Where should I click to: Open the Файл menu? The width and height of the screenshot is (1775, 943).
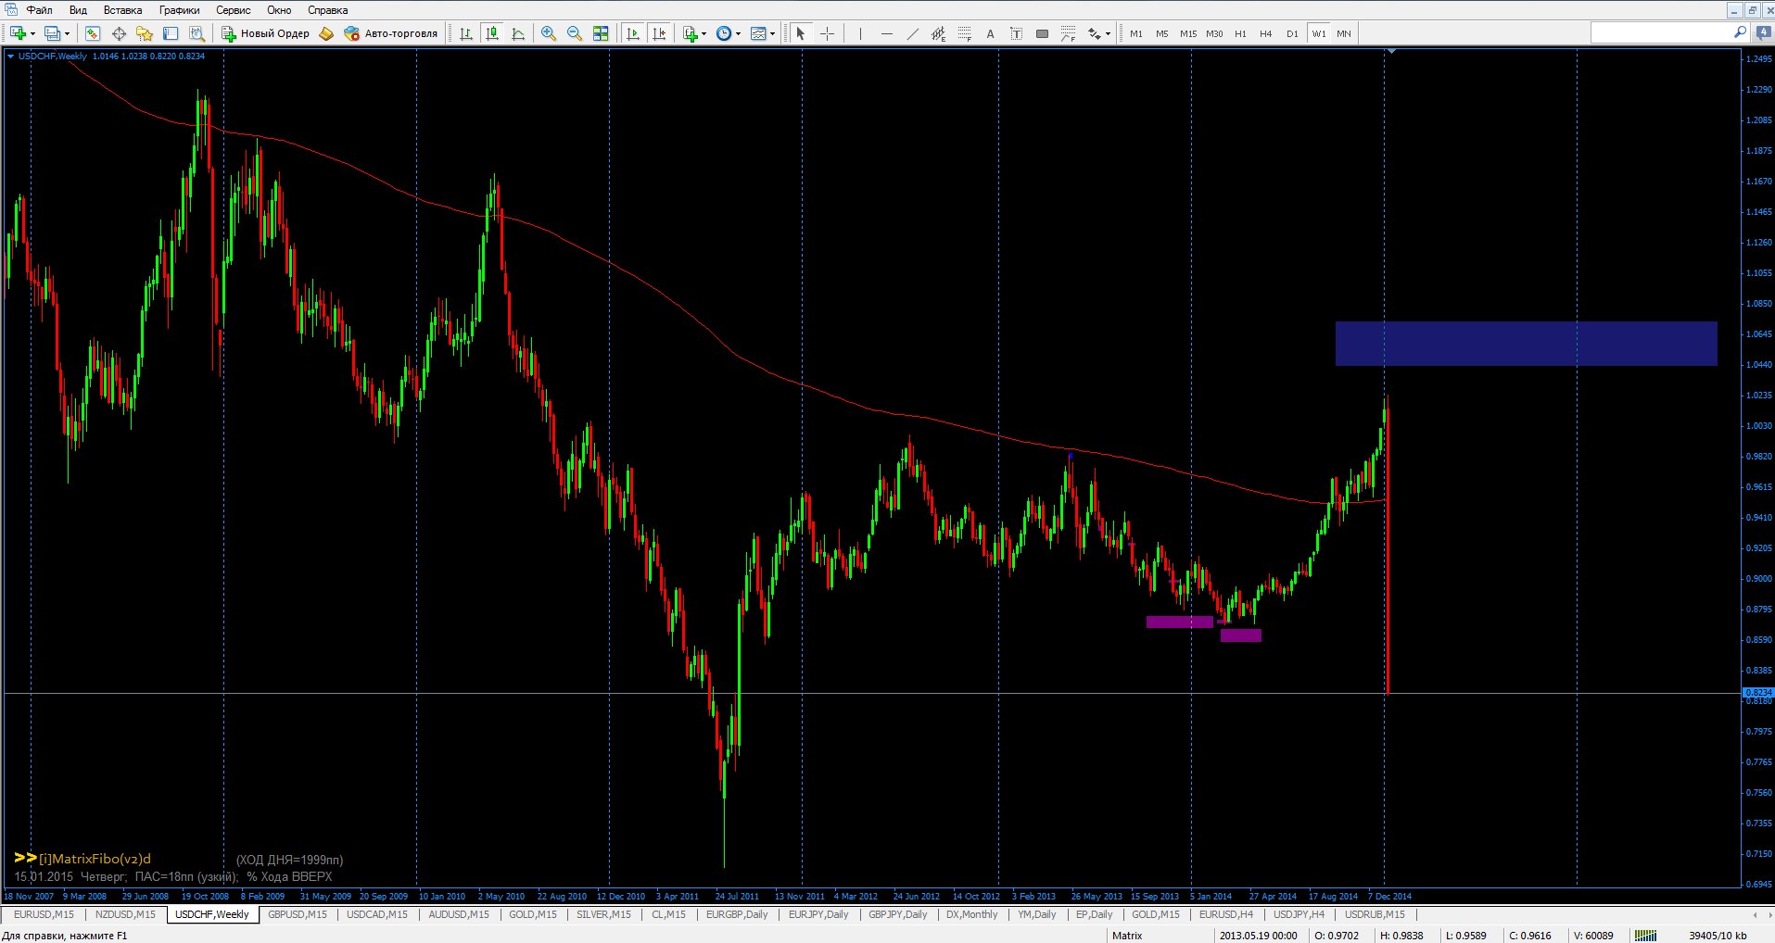[x=39, y=10]
